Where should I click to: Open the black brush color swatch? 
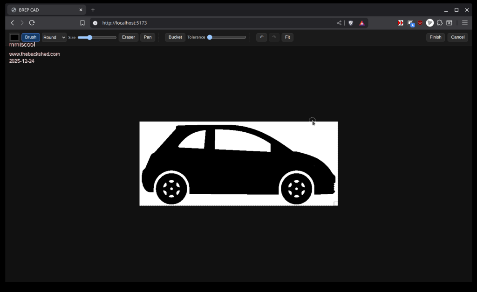pos(14,37)
